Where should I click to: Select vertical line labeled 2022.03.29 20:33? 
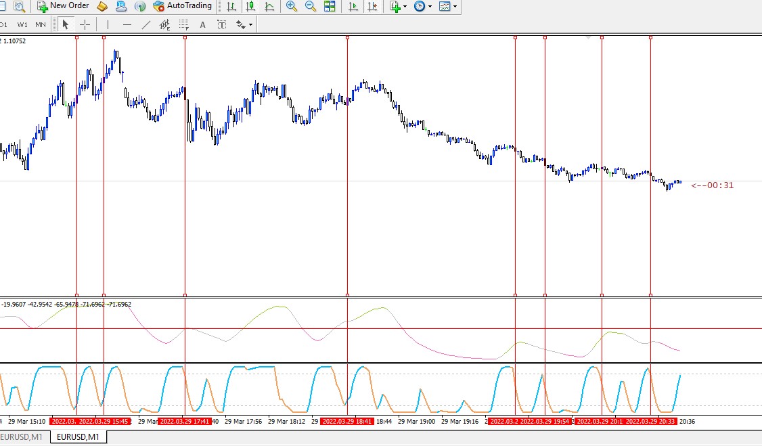[x=650, y=165]
